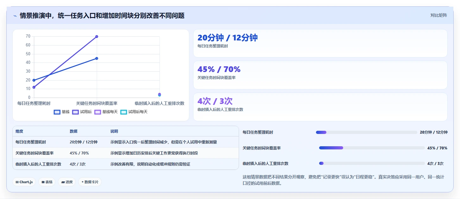
Task: Click the 临时插入后的人工重排次数 progress bar
Action: click(372, 163)
